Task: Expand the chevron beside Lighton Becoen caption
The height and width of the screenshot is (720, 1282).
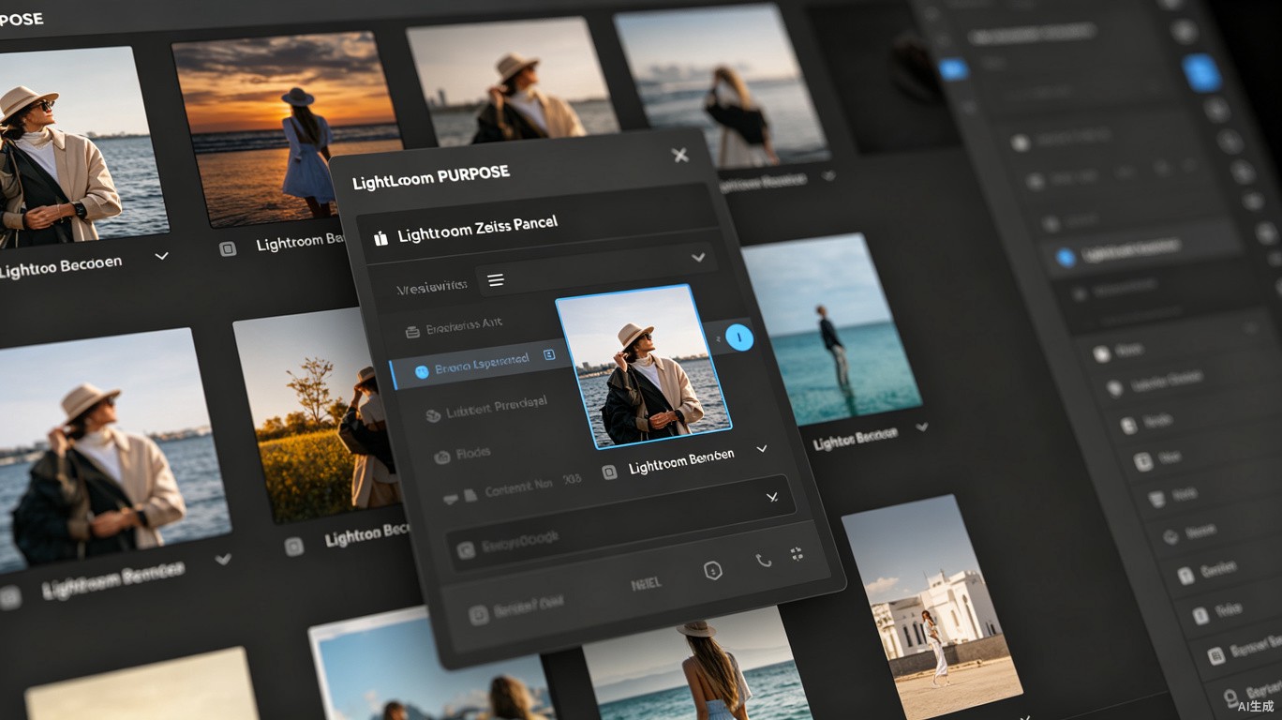Action: (922, 427)
